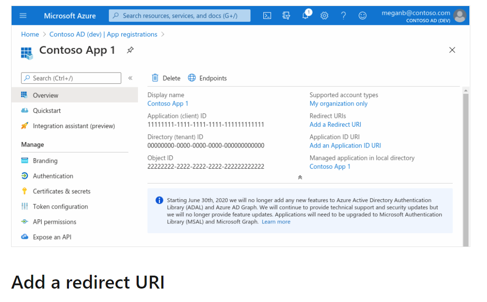Focus the top search resources field
Screen dimensions: 487x302
pos(180,16)
